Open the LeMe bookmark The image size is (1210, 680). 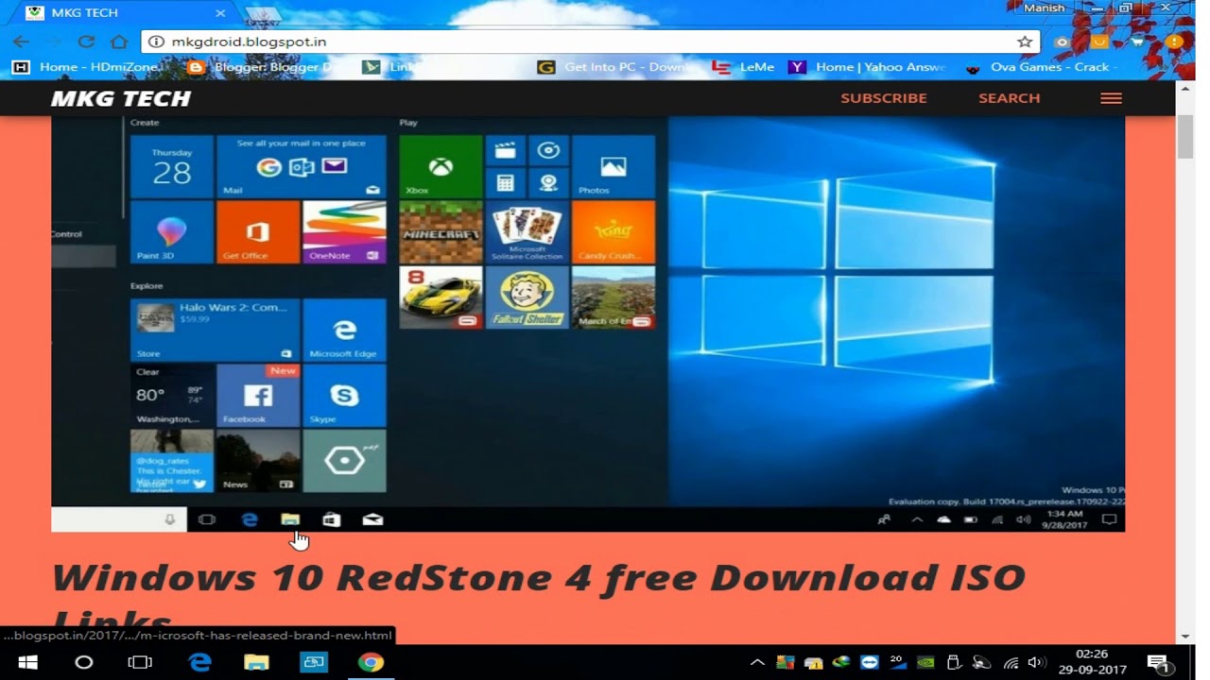[744, 67]
